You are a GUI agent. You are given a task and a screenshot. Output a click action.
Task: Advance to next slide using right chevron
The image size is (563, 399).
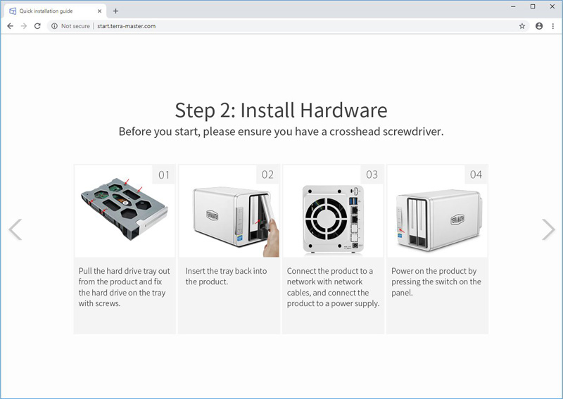[x=548, y=229]
